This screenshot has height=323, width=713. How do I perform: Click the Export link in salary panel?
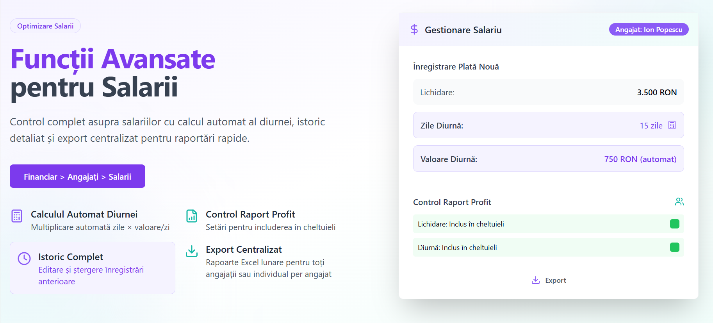549,280
